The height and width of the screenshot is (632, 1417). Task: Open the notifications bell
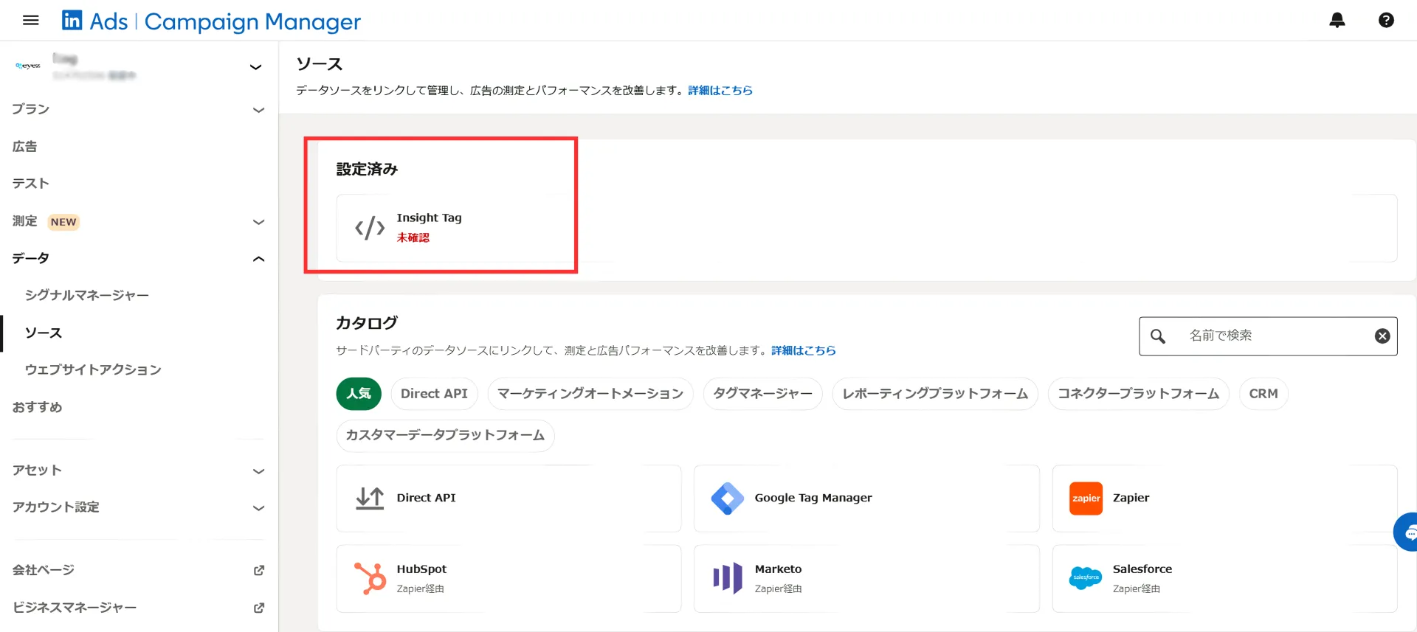pos(1337,20)
